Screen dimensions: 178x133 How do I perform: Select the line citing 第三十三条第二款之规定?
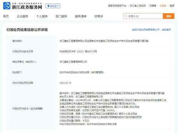tap(100, 107)
